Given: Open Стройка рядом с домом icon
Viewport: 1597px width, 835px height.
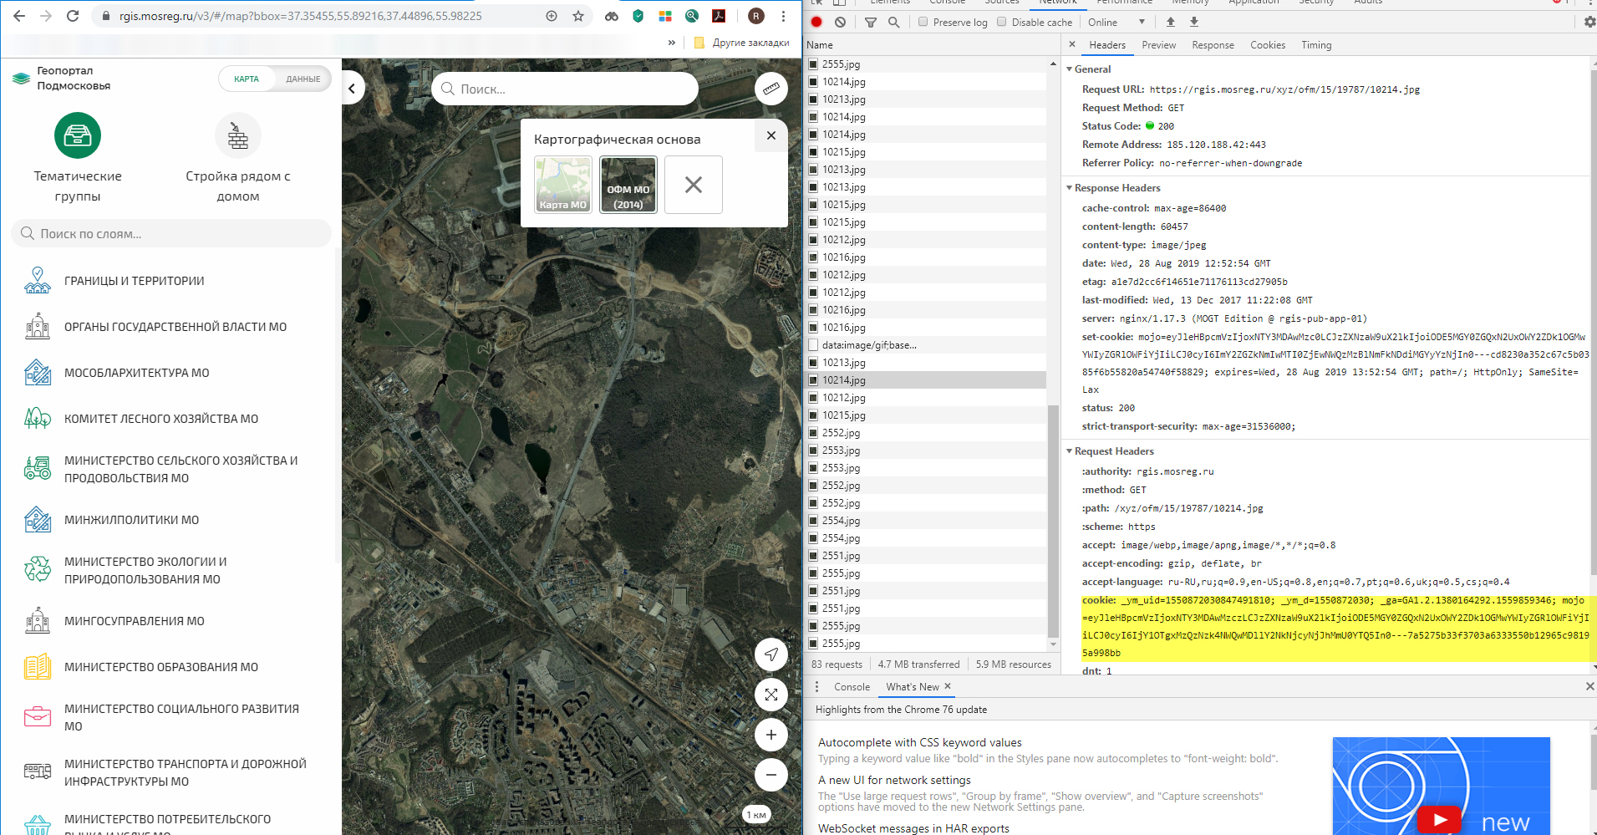Looking at the screenshot, I should [x=238, y=136].
